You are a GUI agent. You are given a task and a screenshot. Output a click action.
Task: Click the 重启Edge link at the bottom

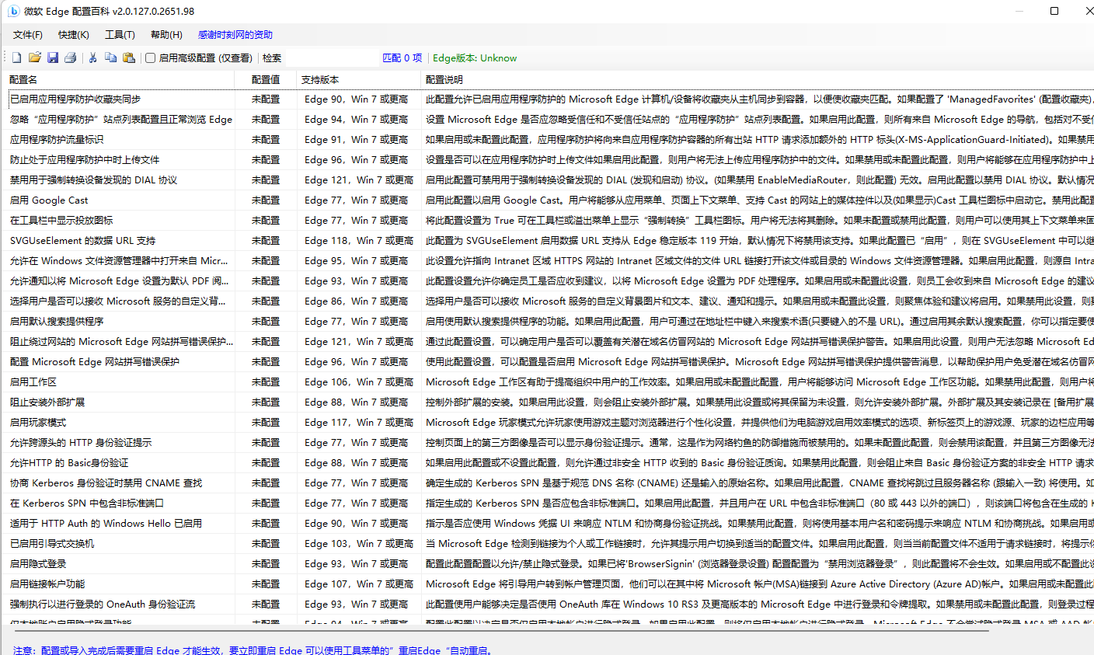click(x=418, y=649)
